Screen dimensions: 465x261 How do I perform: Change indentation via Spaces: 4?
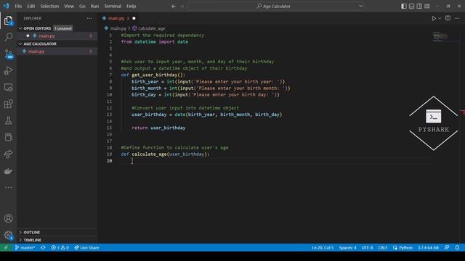(x=347, y=247)
